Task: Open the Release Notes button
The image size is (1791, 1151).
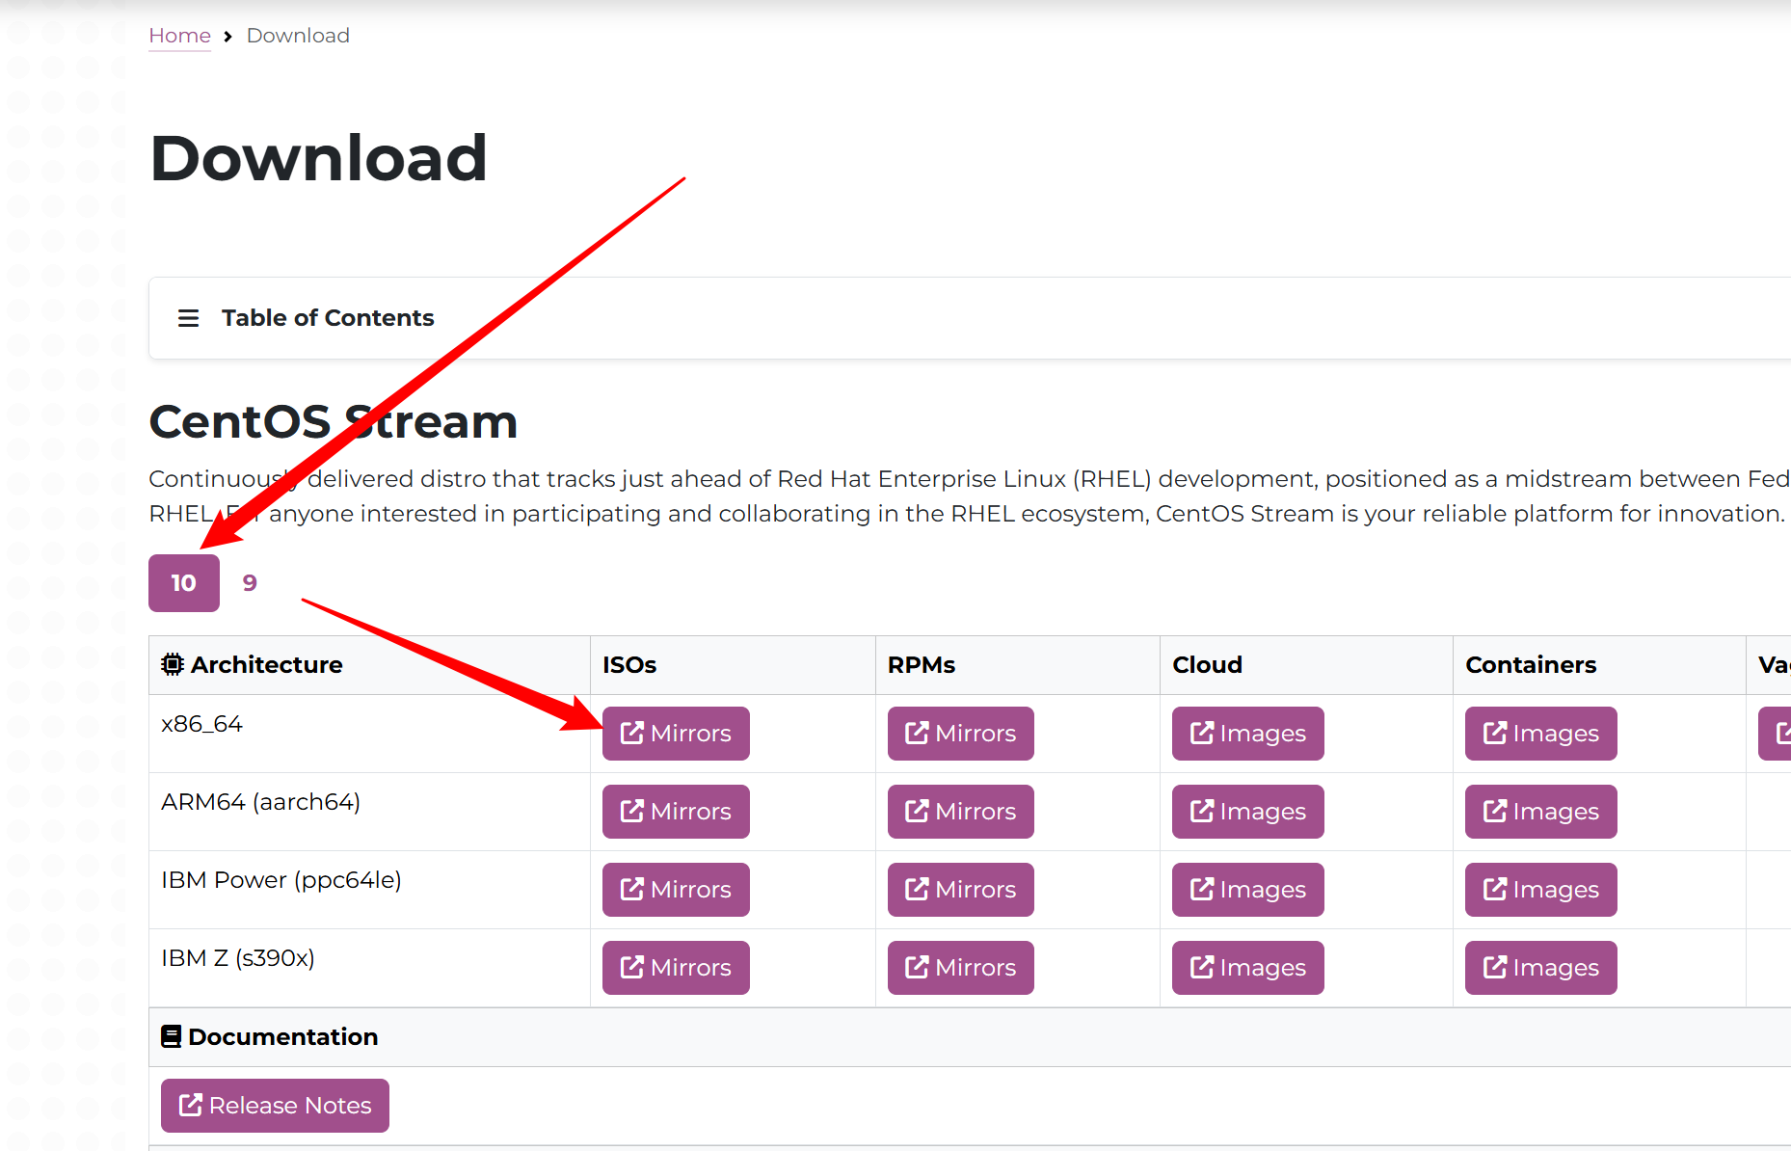Action: [275, 1106]
